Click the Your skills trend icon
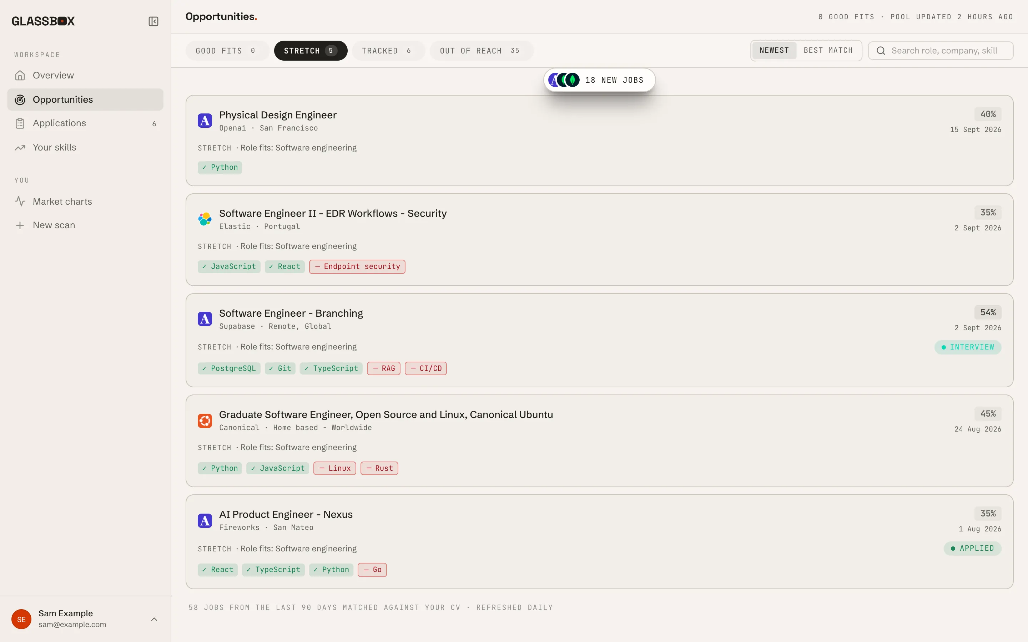Image resolution: width=1028 pixels, height=642 pixels. (20, 147)
